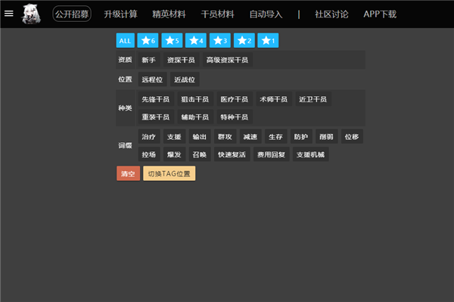454x302 pixels.
Task: Go to 社区讨论 link
Action: 331,14
